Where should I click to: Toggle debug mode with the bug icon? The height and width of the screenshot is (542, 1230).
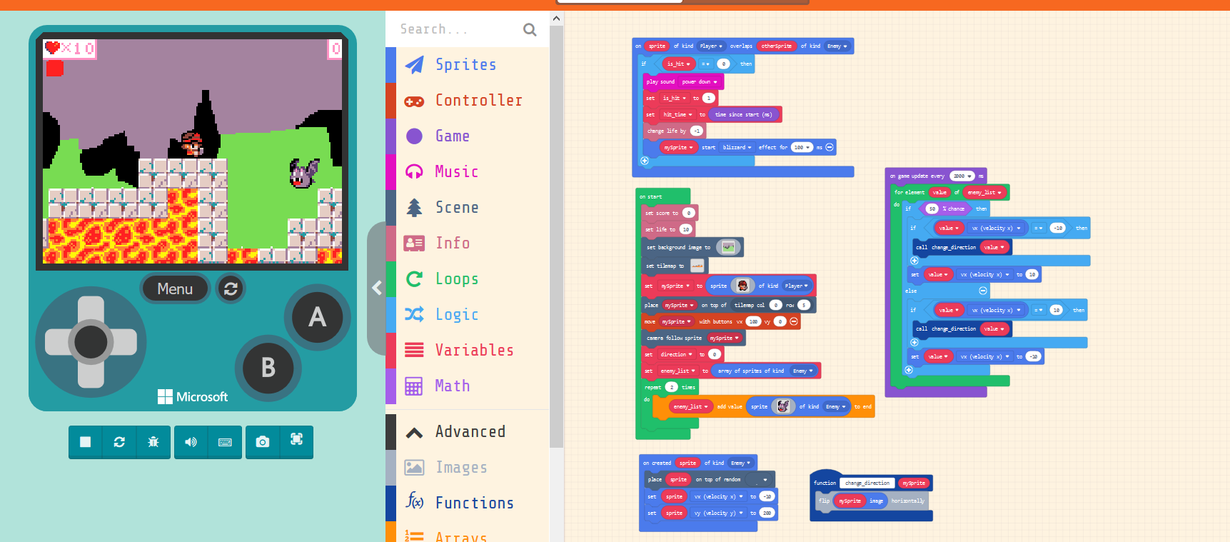coord(153,442)
